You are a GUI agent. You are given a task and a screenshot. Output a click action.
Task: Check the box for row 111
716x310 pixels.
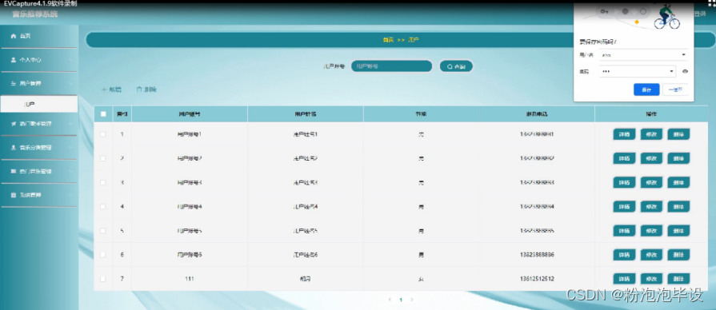tap(102, 279)
